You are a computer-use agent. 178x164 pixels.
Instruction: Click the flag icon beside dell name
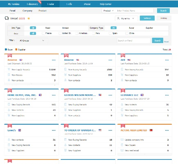pyautogui.click(x=129, y=60)
